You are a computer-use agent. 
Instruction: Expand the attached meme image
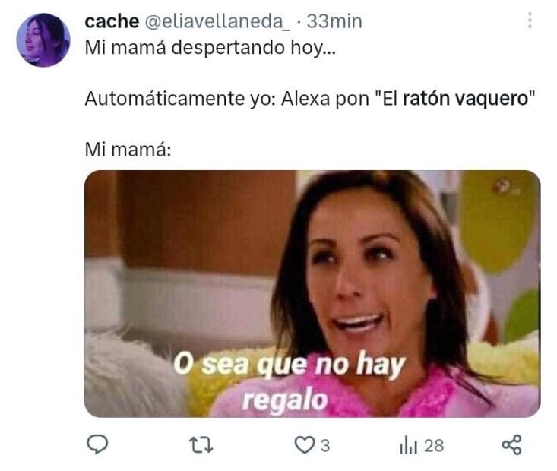312,294
